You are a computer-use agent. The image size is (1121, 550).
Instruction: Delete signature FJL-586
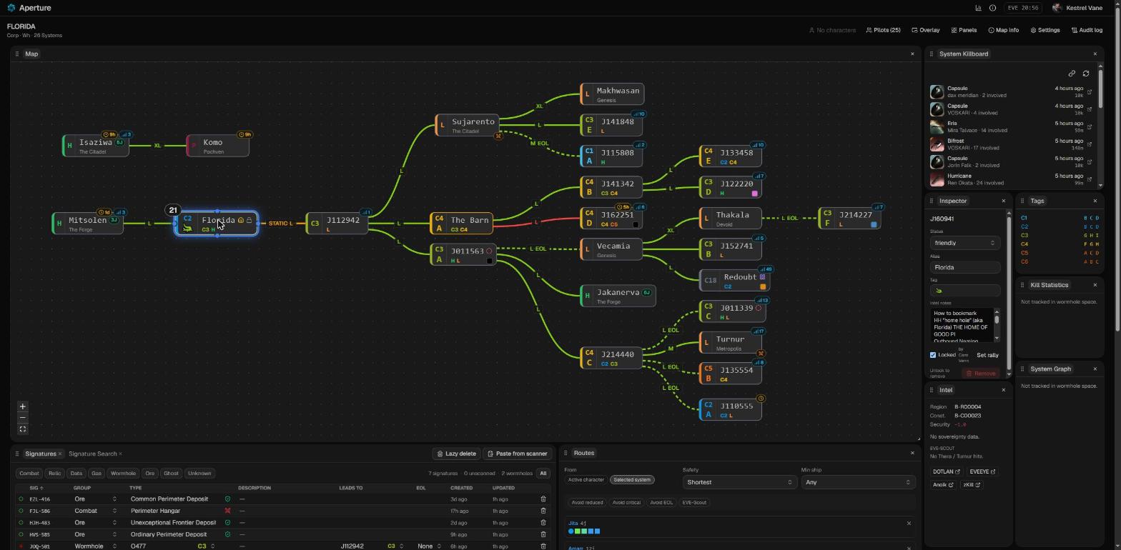543,511
